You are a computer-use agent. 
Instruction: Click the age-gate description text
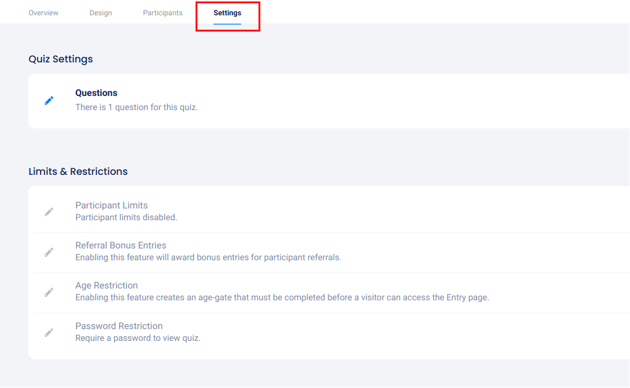tap(282, 297)
